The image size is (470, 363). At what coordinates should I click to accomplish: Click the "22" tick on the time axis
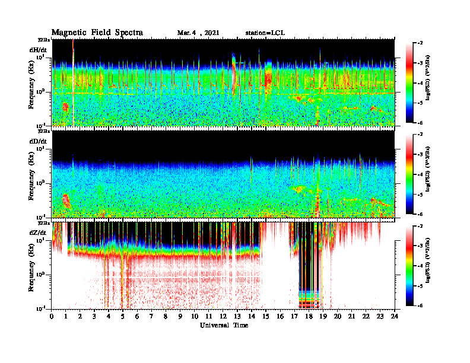pyautogui.click(x=366, y=317)
